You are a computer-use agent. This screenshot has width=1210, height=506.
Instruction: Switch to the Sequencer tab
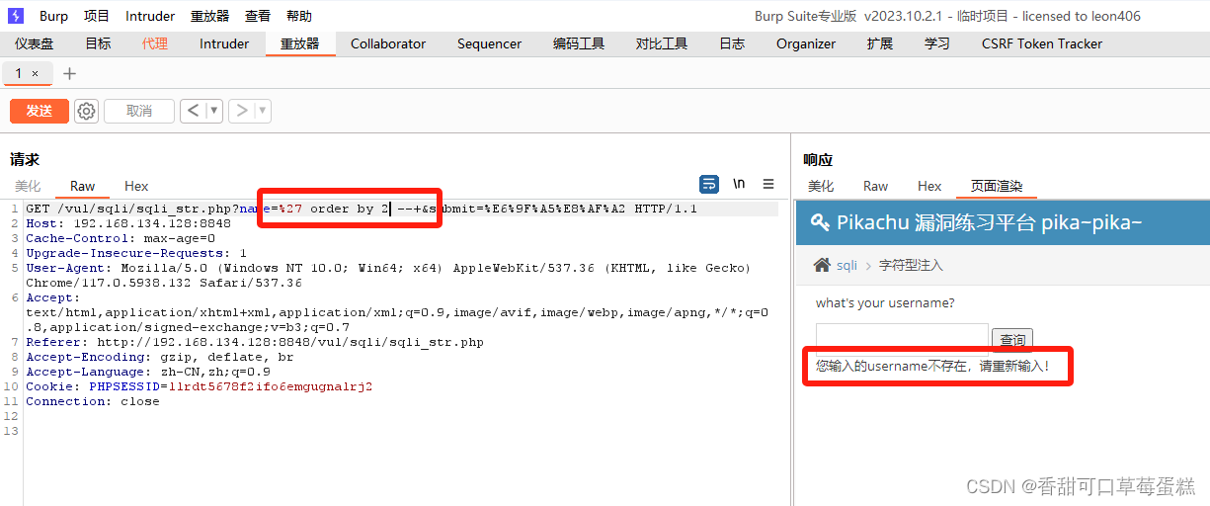489,43
